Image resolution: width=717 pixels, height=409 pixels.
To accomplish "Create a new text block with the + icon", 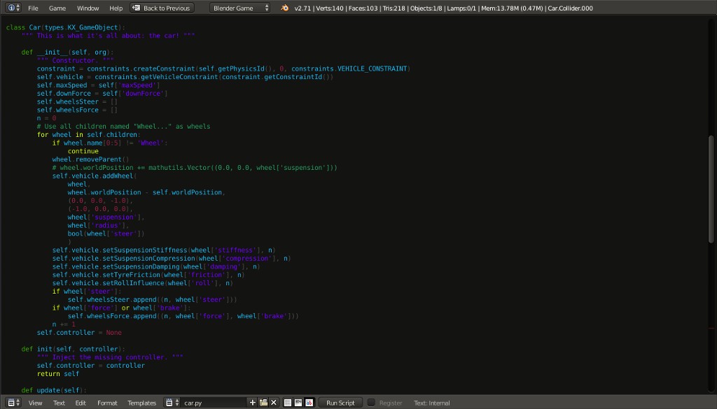I will pyautogui.click(x=252, y=402).
